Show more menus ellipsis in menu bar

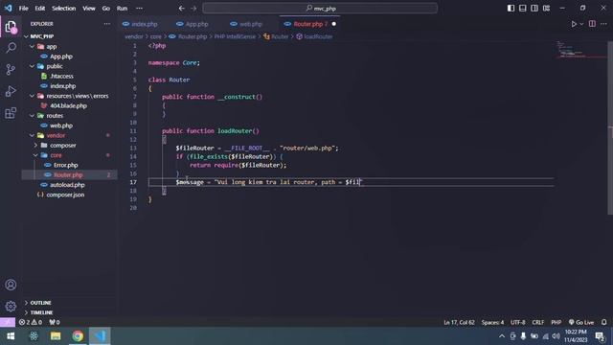(139, 9)
